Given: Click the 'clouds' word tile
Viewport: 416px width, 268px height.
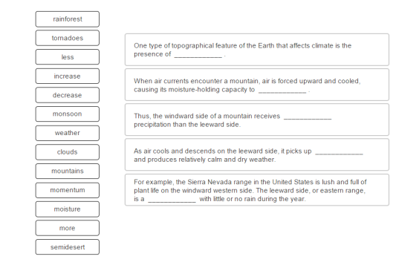Looking at the screenshot, I should click(x=68, y=152).
